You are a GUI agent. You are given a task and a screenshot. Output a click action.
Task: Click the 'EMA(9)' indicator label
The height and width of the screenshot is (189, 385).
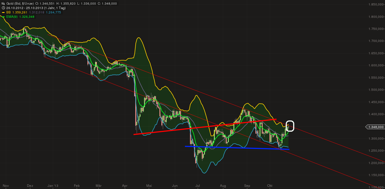[x=12, y=17]
